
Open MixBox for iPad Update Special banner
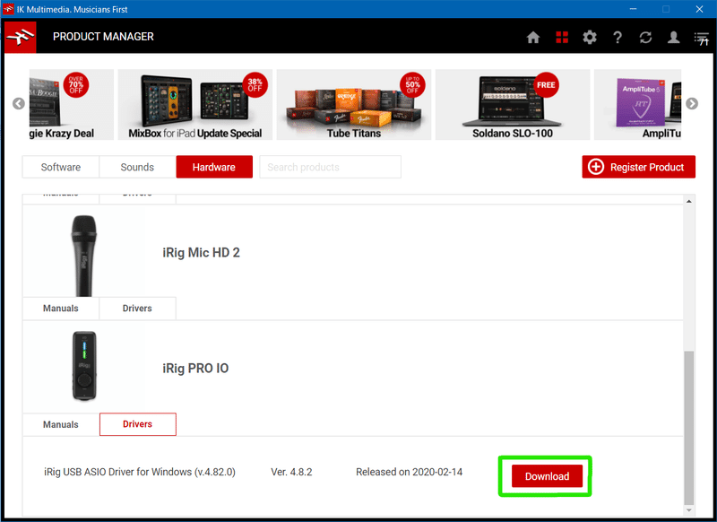pos(195,104)
